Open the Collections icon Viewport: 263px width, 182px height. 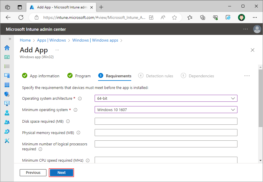click(202, 17)
